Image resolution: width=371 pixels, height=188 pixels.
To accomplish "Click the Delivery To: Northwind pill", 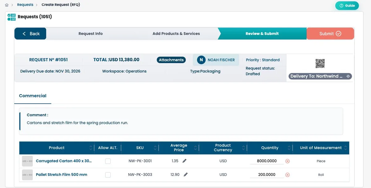I will click(320, 76).
